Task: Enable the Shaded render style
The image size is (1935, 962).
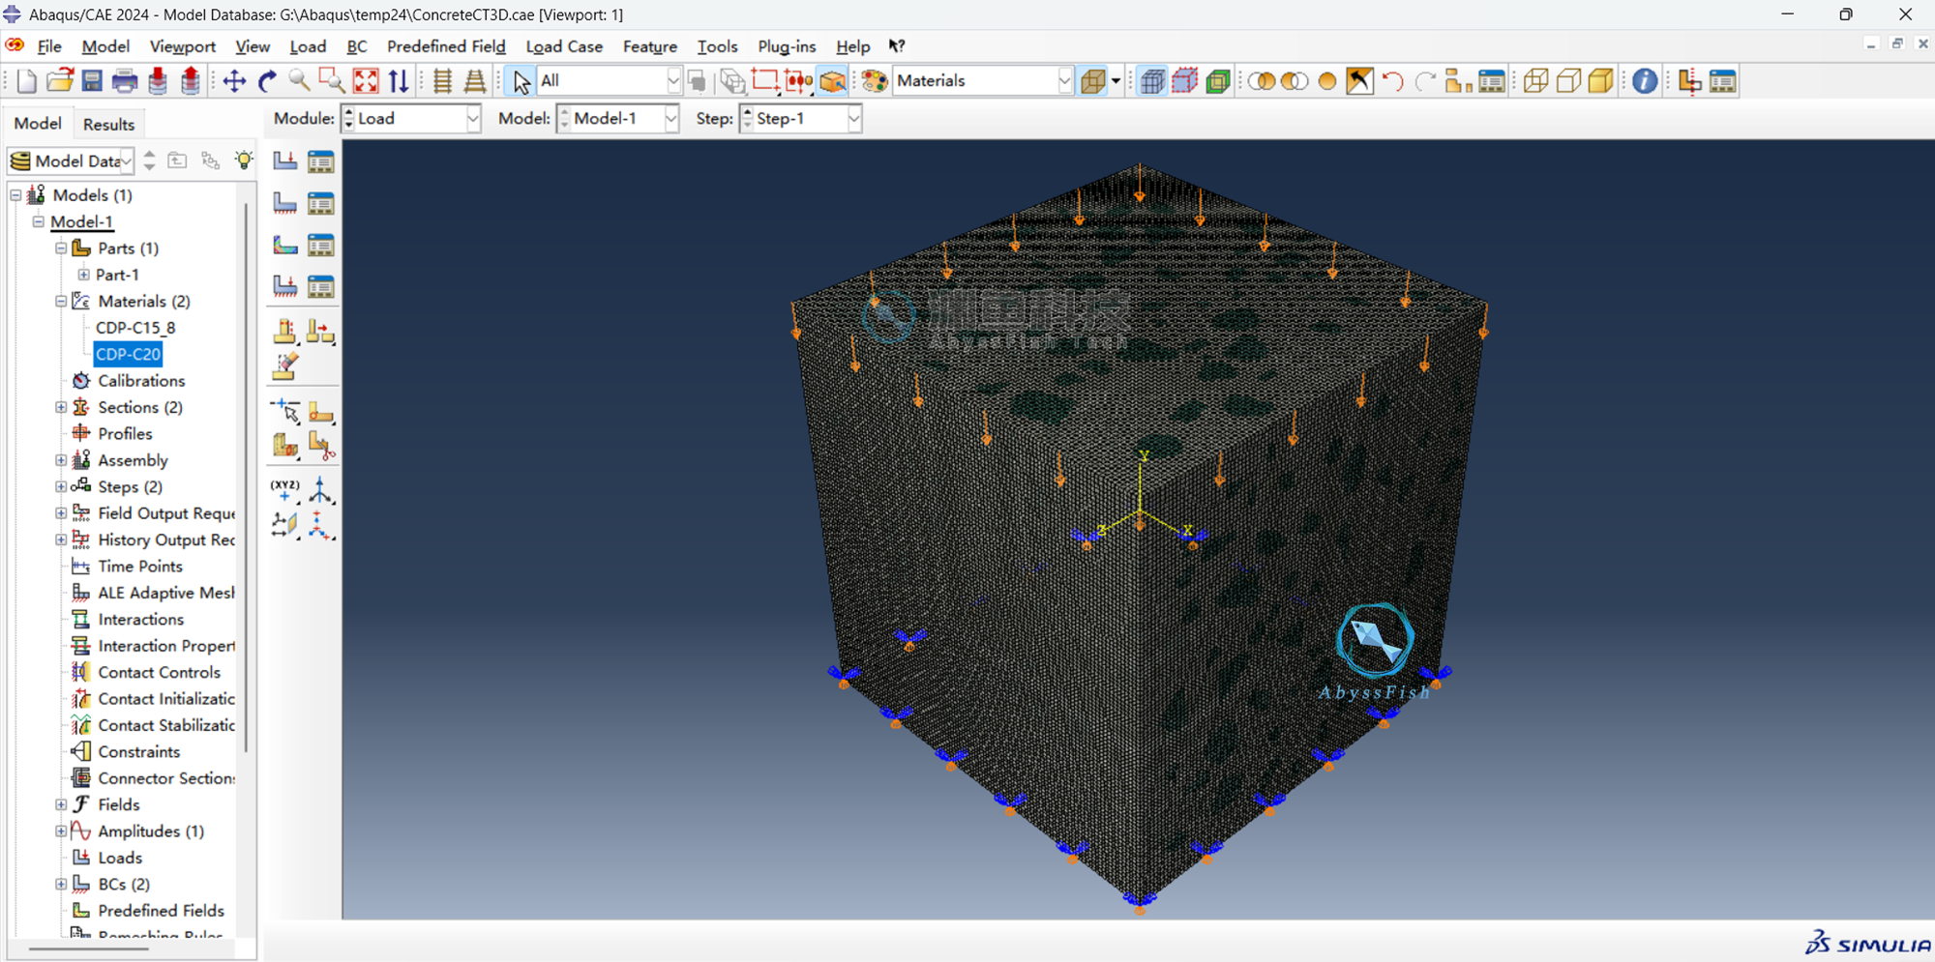Action: pos(1601,81)
